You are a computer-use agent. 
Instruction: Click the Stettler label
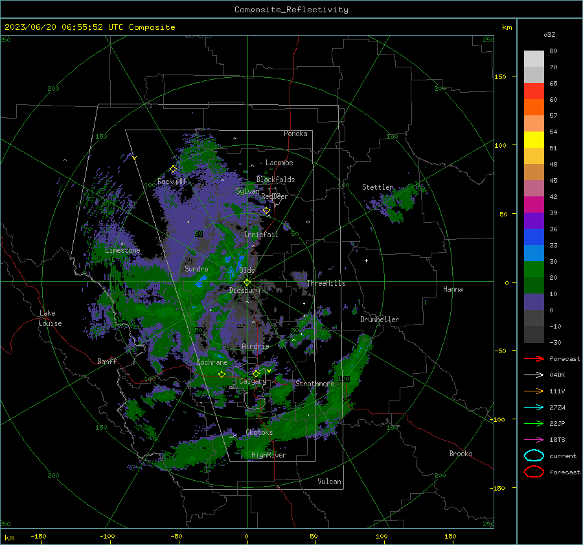tap(378, 187)
